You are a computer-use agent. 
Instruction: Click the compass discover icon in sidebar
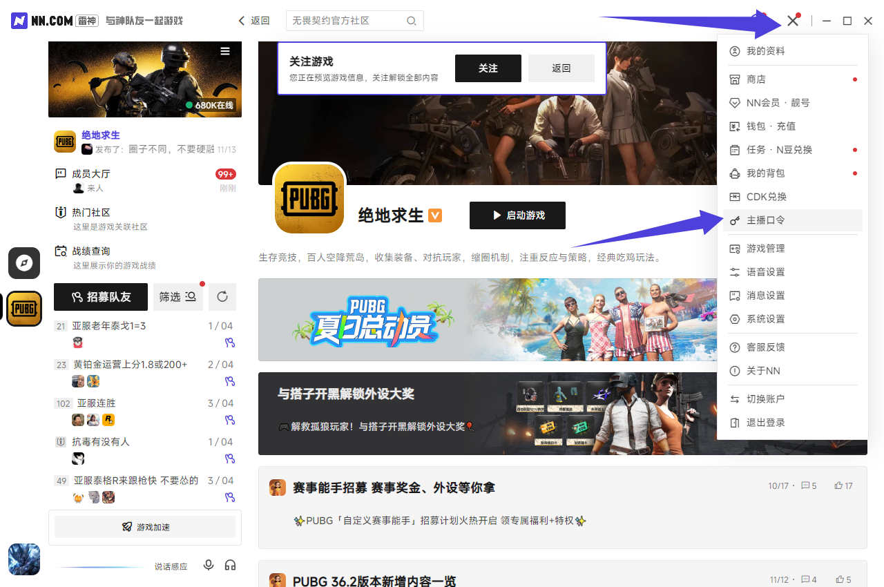click(x=24, y=263)
